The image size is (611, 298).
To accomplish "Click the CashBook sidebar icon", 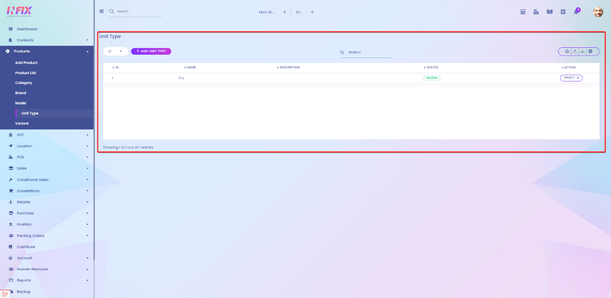I will (11, 247).
